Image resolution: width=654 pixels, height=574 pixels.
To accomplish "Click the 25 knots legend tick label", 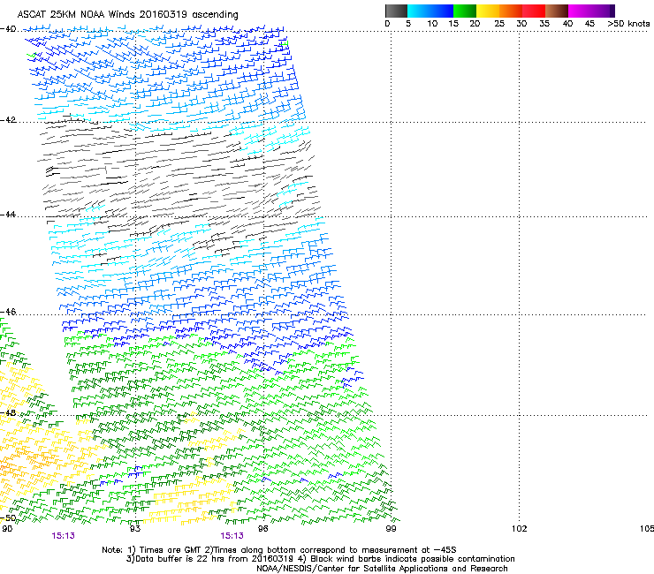I will [x=499, y=24].
